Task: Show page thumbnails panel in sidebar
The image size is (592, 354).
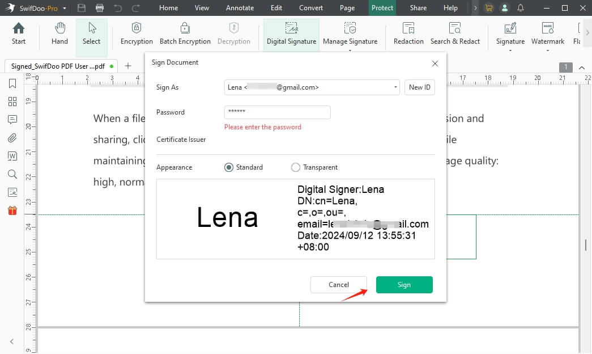Action: point(12,102)
